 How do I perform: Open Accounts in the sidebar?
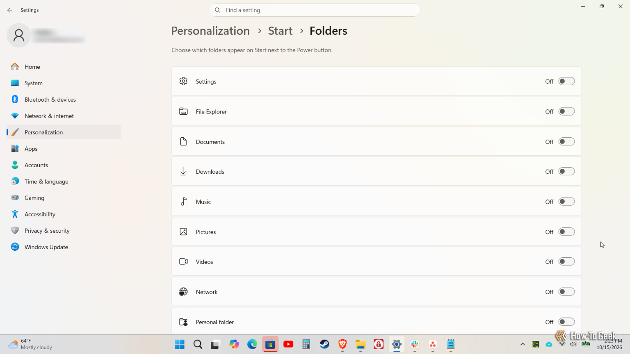click(64, 165)
